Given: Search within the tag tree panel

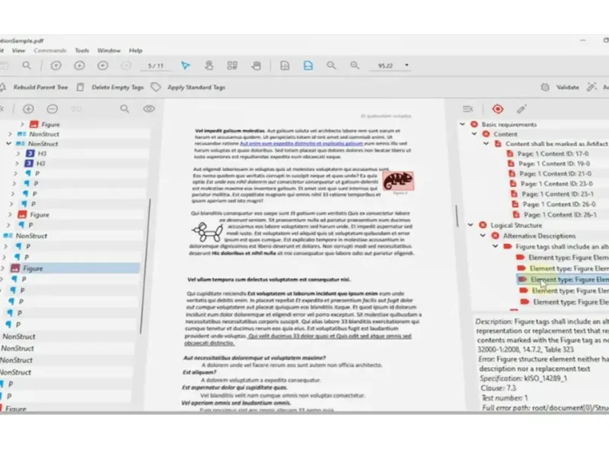Looking at the screenshot, I should click(124, 109).
